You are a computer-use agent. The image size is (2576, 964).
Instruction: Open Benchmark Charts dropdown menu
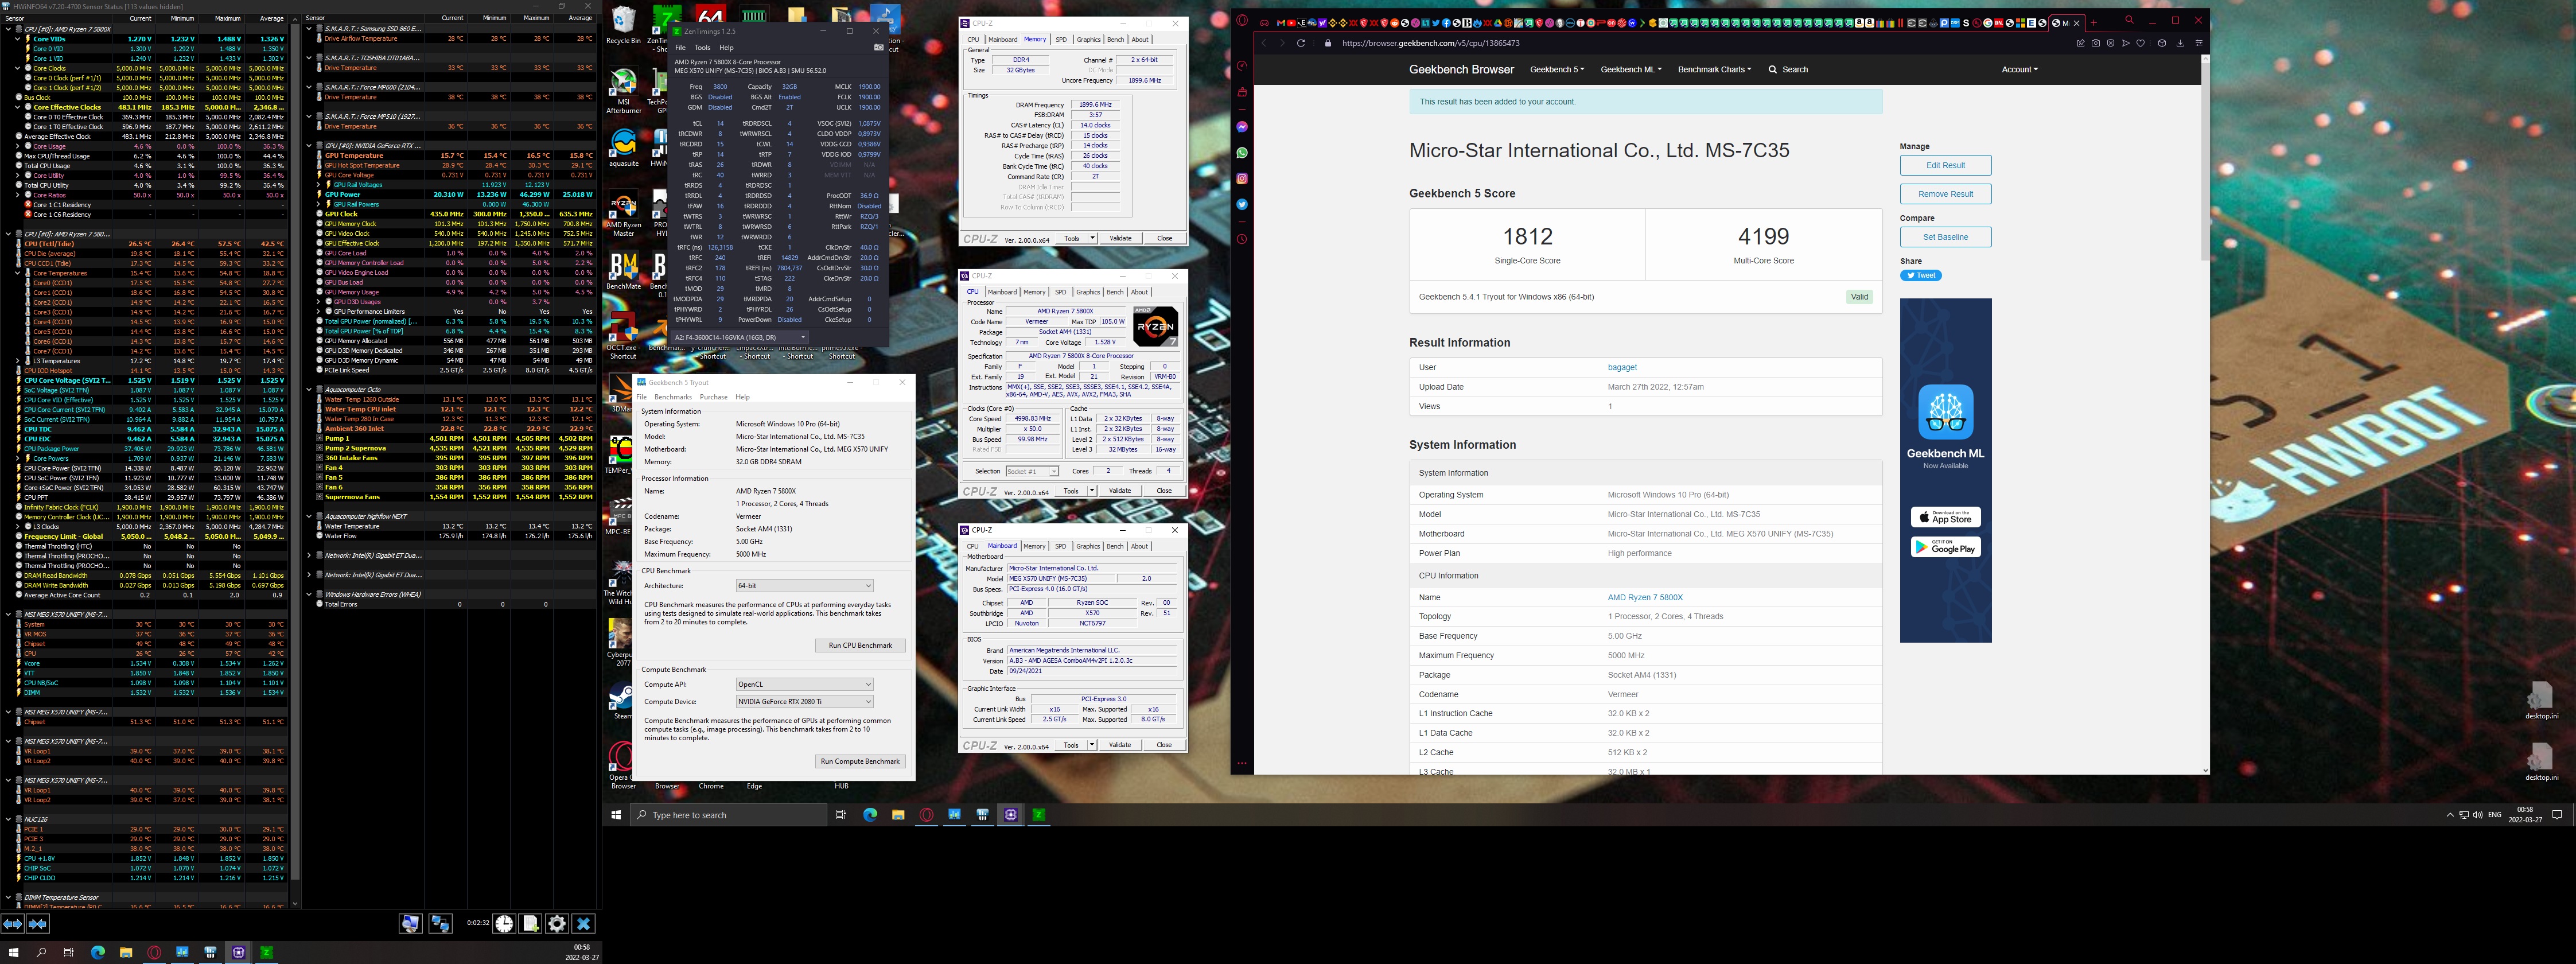click(1715, 70)
